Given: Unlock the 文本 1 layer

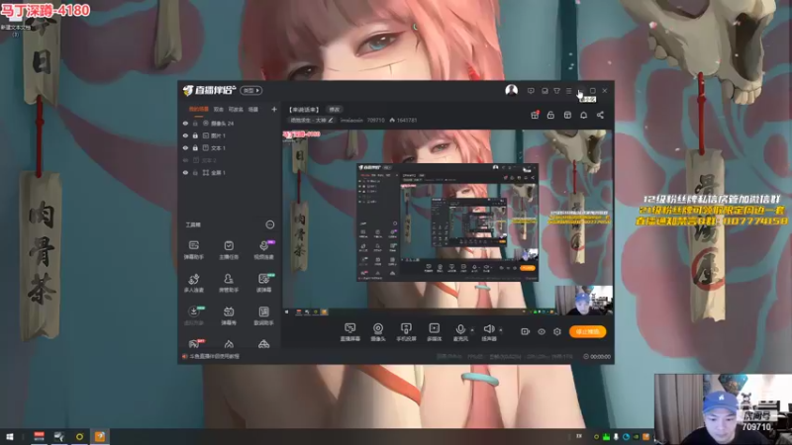Looking at the screenshot, I should pyautogui.click(x=195, y=147).
